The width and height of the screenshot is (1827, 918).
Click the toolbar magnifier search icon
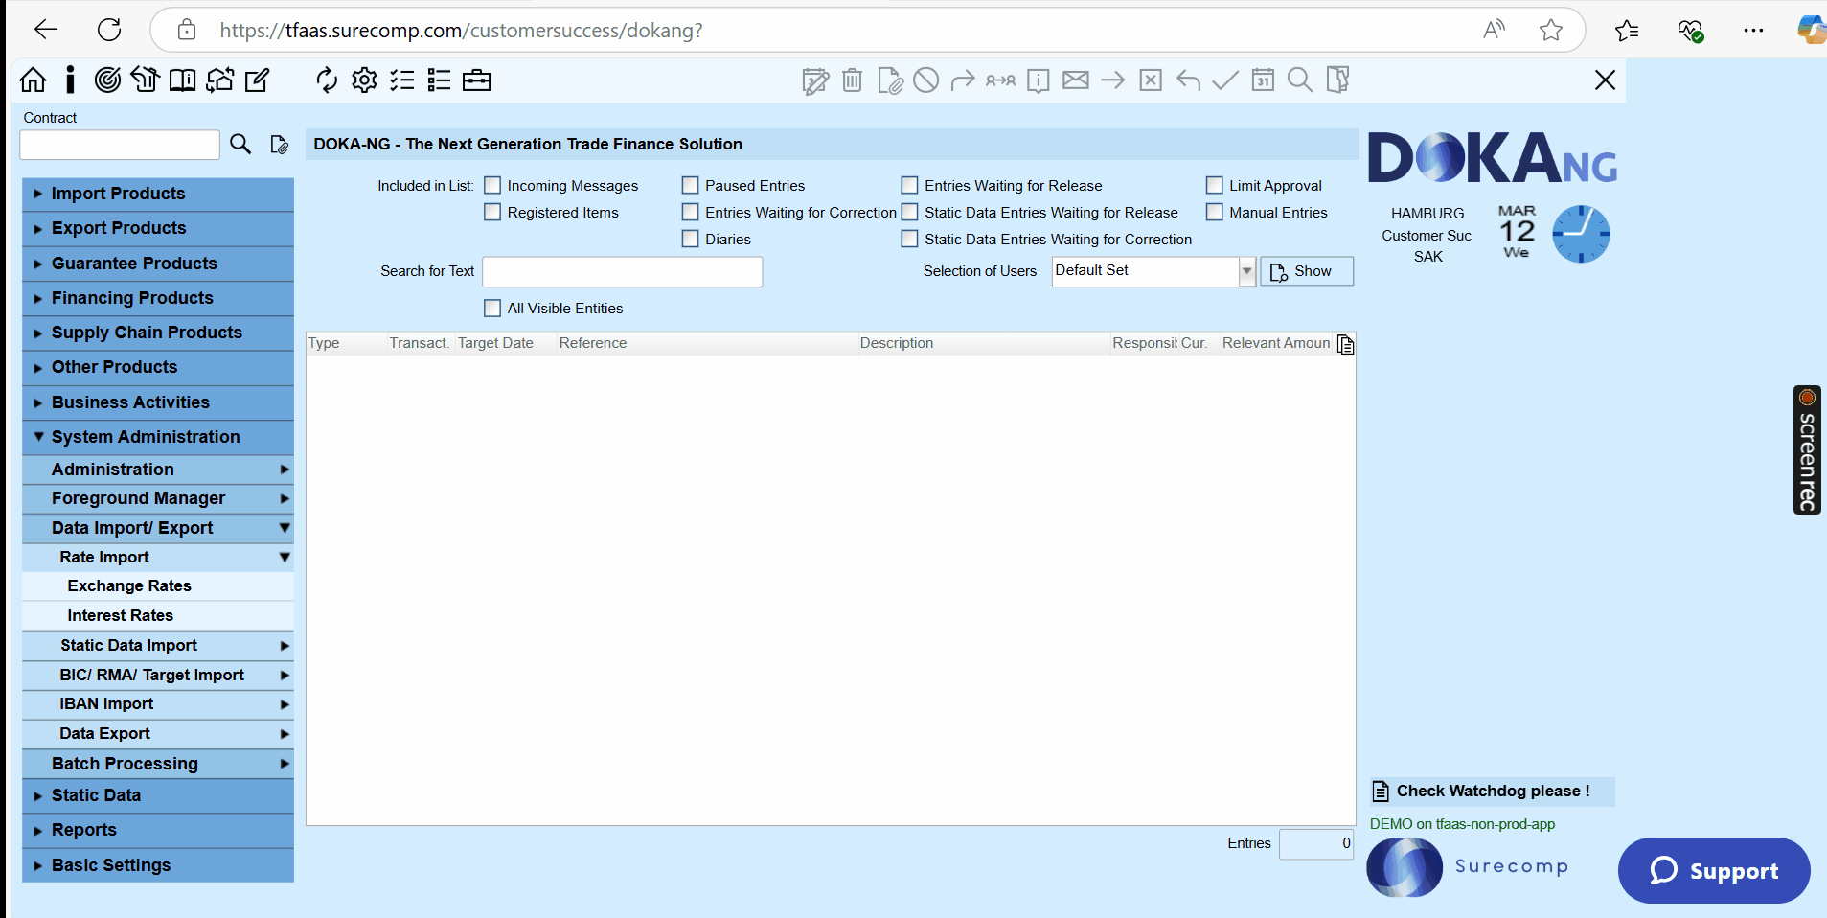click(1300, 80)
